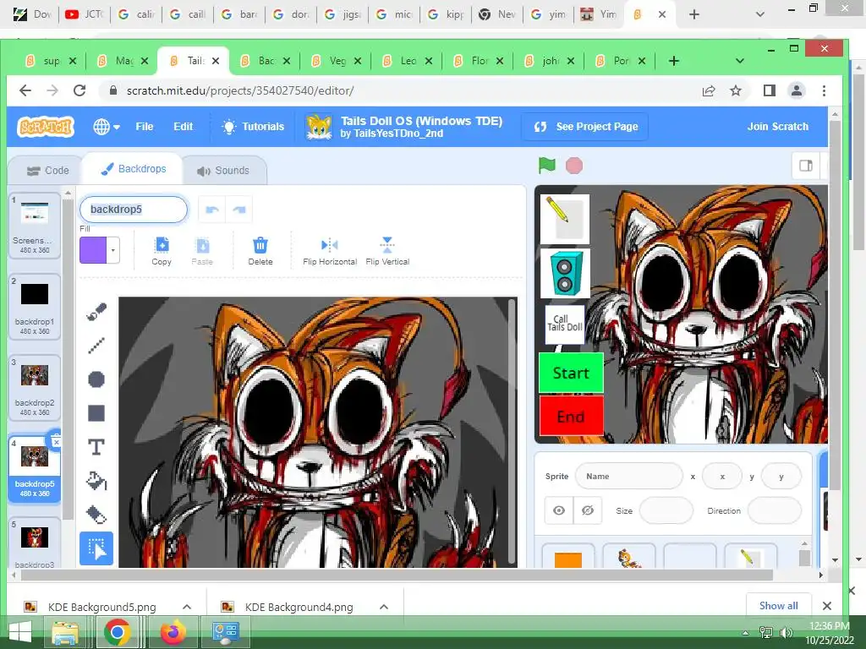
Task: Open File Explorer from the taskbar
Action: pyautogui.click(x=65, y=632)
